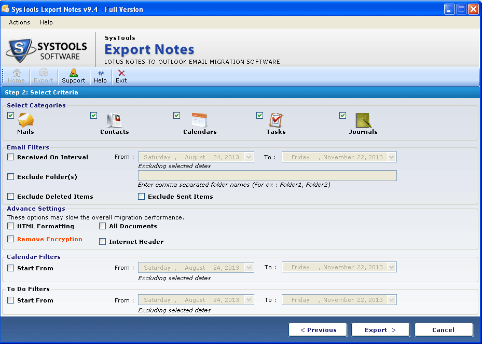Open Calendar Filters From date dropdown
482x345 pixels.
[249, 268]
